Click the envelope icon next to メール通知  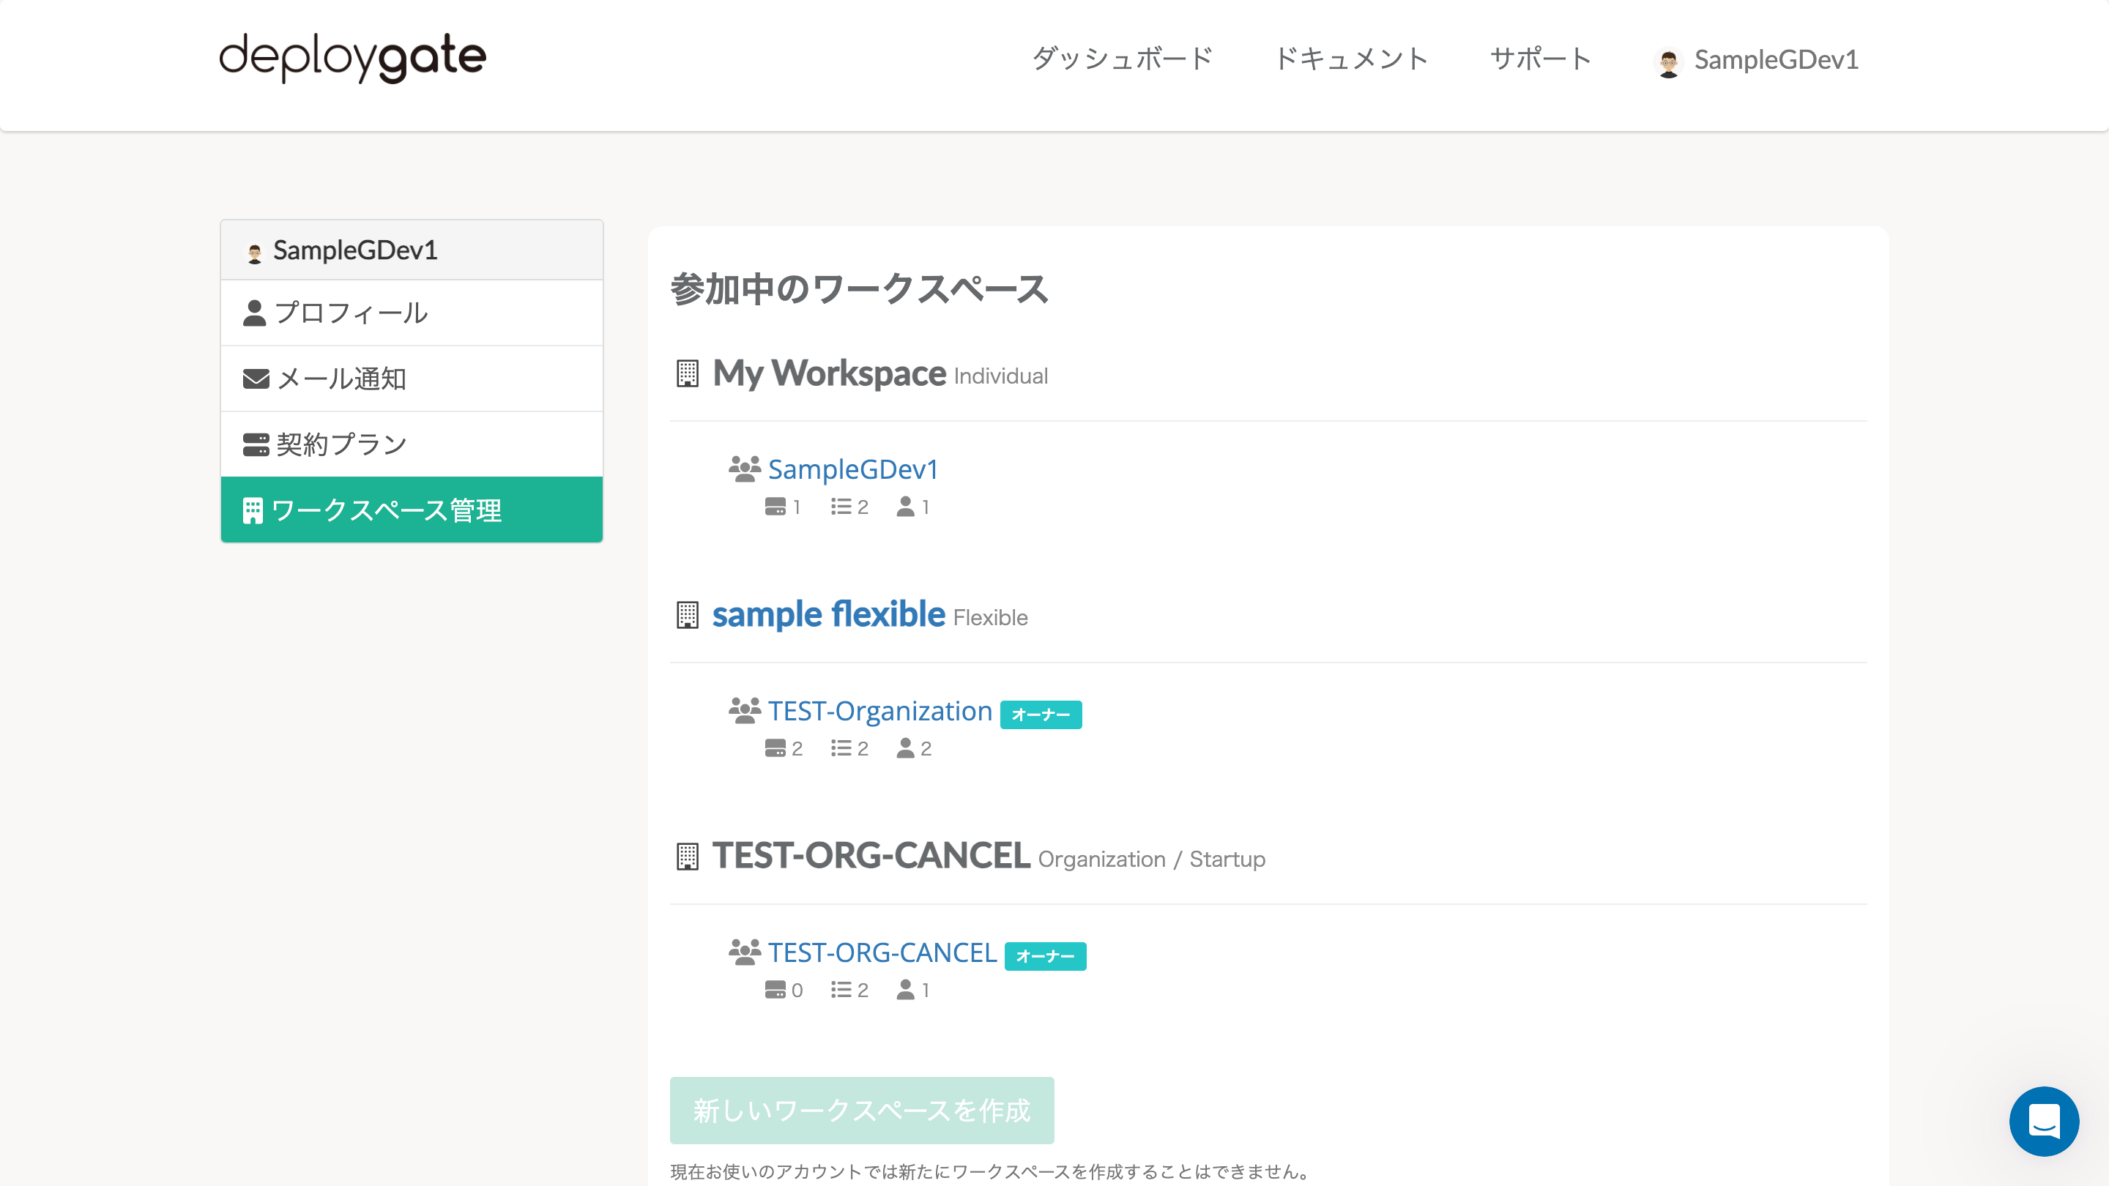coord(255,378)
